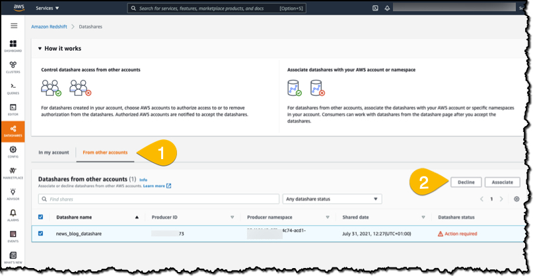The width and height of the screenshot is (533, 276).
Task: Go to Dashboard in the sidebar
Action: [13, 46]
